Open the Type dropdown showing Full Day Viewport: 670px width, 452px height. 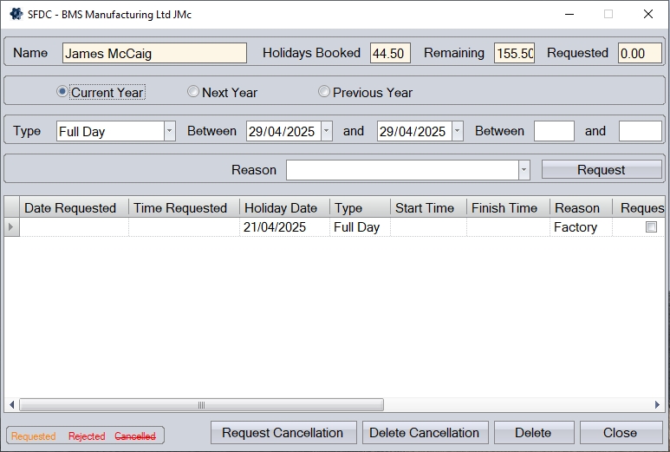(169, 131)
